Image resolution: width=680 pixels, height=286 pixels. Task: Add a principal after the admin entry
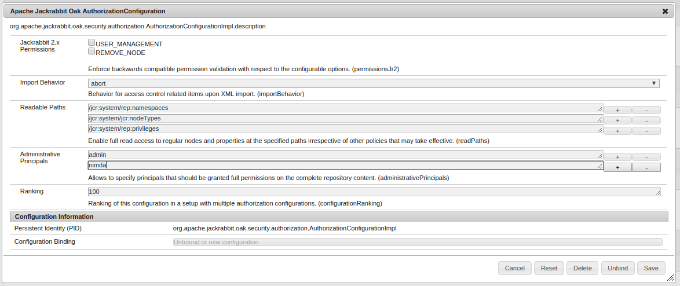(x=617, y=157)
